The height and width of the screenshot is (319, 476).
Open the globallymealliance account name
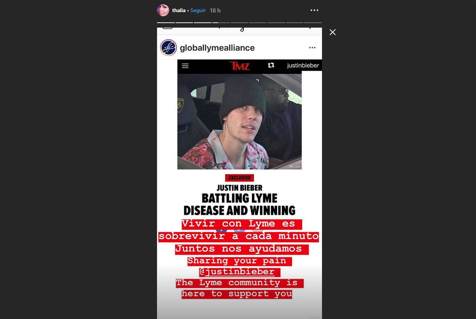click(217, 48)
